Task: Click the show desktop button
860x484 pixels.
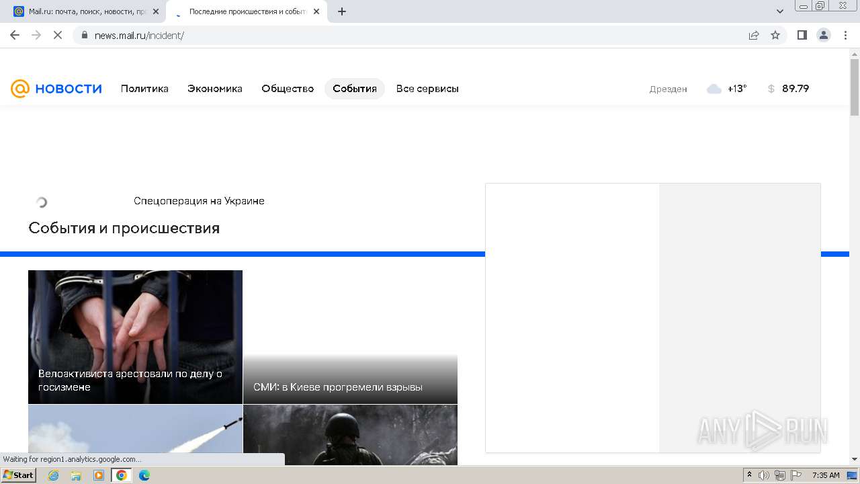Action: coord(853,475)
